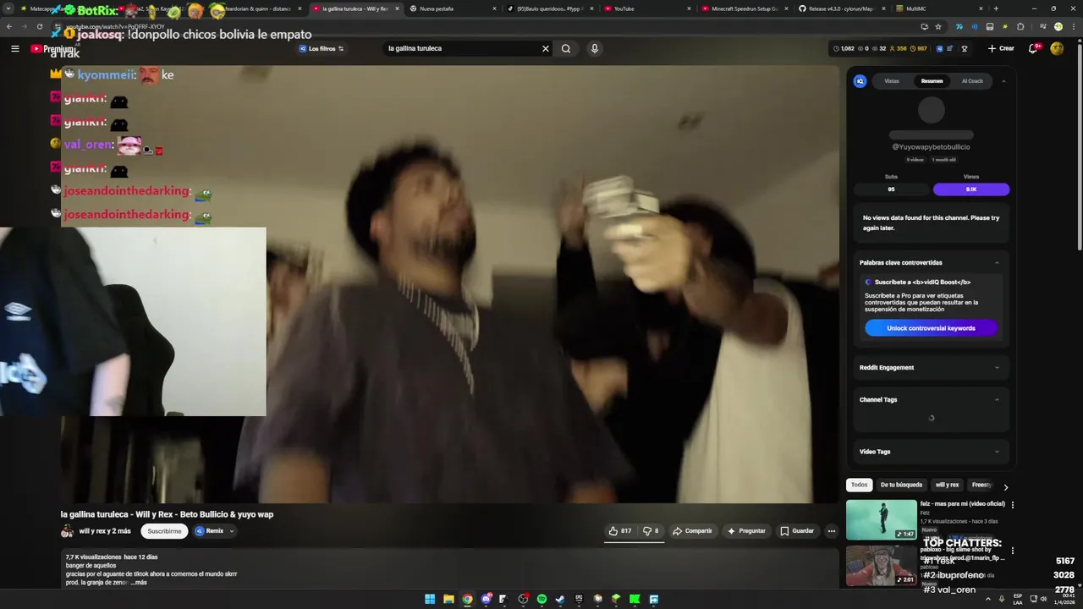
Task: Select the Todos filter chip
Action: coord(859,485)
